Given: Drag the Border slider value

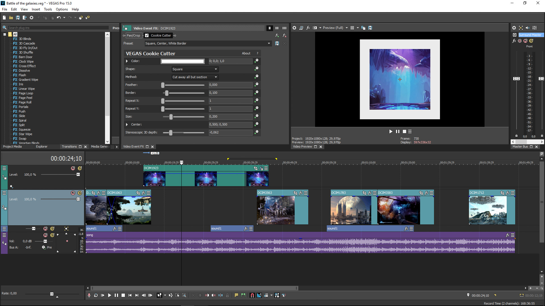Looking at the screenshot, I should tap(166, 92).
